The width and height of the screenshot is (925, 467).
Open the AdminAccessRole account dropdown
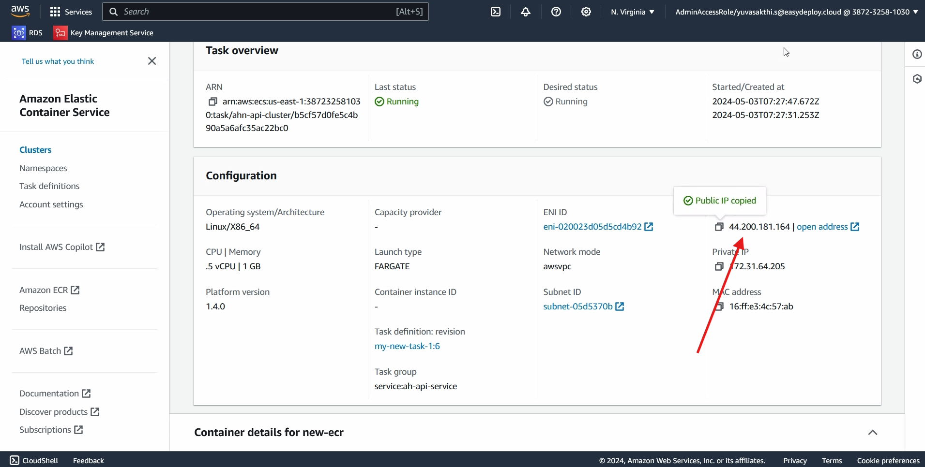click(x=797, y=12)
